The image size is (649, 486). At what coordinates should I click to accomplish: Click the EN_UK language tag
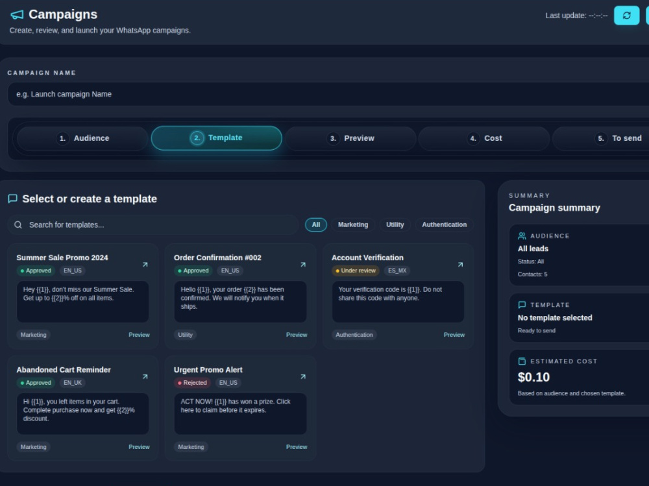pyautogui.click(x=73, y=383)
